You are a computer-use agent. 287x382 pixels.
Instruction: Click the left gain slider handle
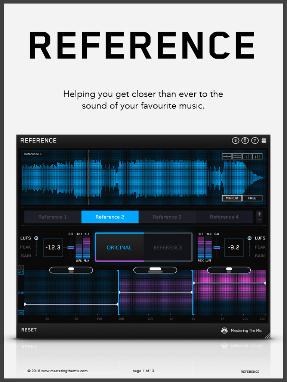pos(71,248)
